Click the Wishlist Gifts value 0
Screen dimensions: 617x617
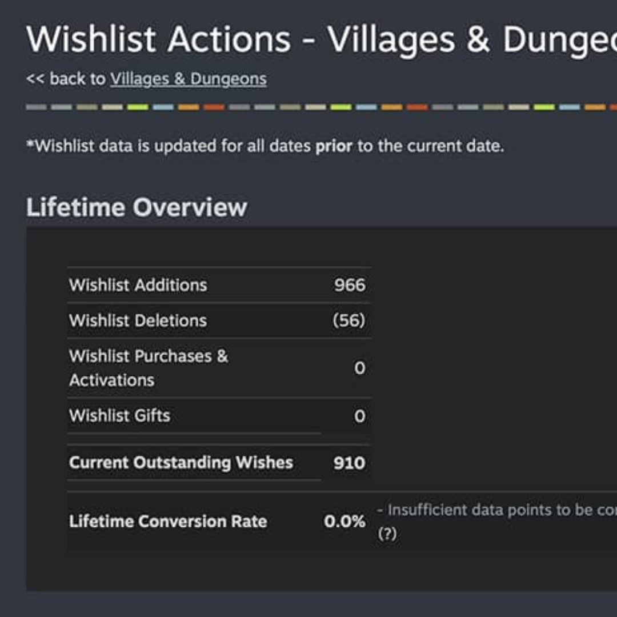coord(360,416)
